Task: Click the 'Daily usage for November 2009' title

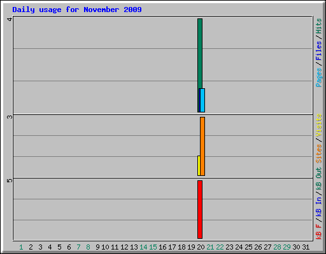Action: coord(77,10)
